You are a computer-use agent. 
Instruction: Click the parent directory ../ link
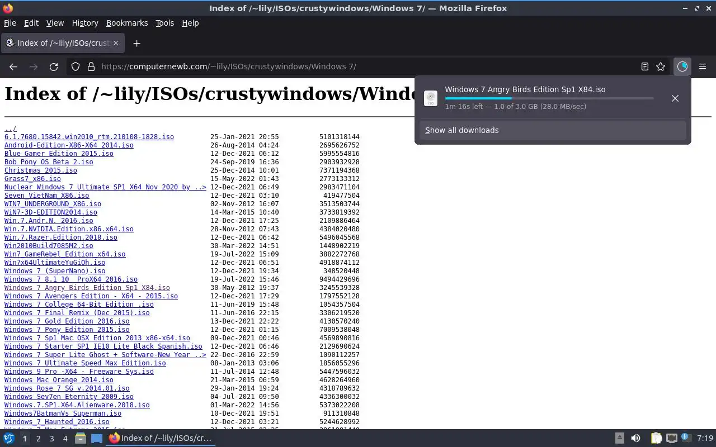pos(11,129)
